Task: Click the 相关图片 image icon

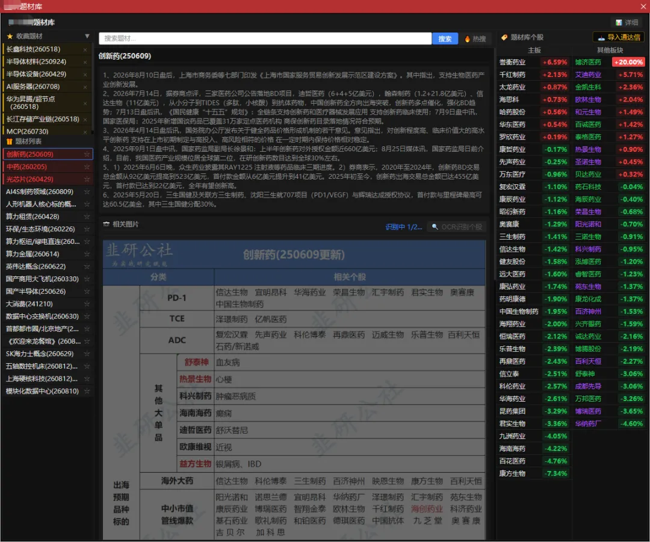Action: 106,224
